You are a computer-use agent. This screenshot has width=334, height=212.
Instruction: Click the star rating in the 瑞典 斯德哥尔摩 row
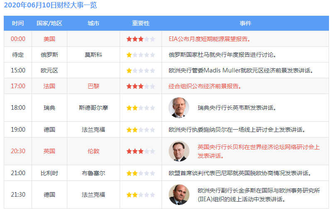click(x=141, y=108)
